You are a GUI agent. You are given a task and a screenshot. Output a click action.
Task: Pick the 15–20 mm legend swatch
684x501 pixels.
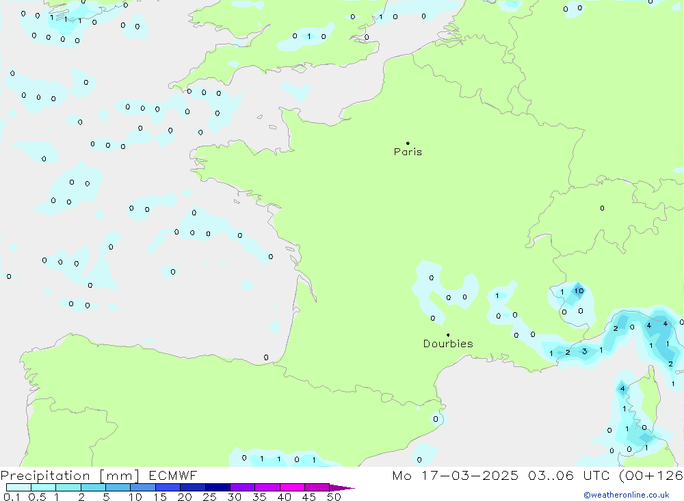[168, 487]
